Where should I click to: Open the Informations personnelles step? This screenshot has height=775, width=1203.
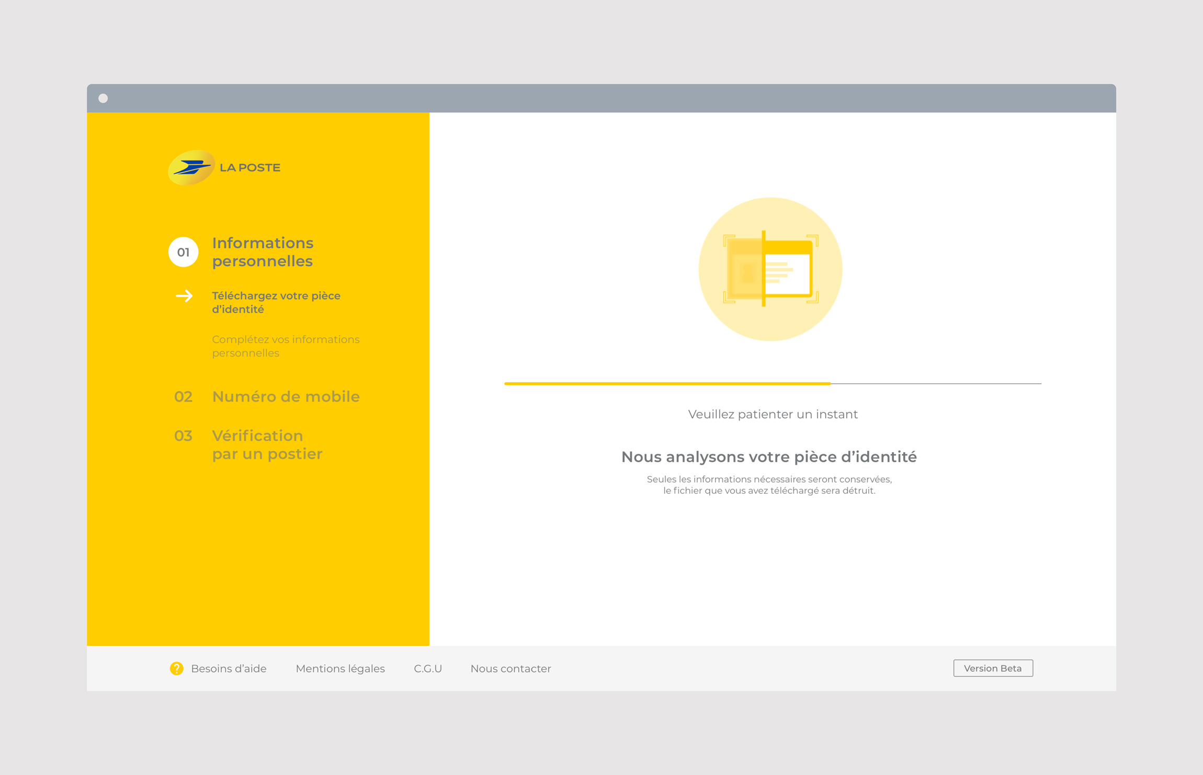[x=263, y=252]
